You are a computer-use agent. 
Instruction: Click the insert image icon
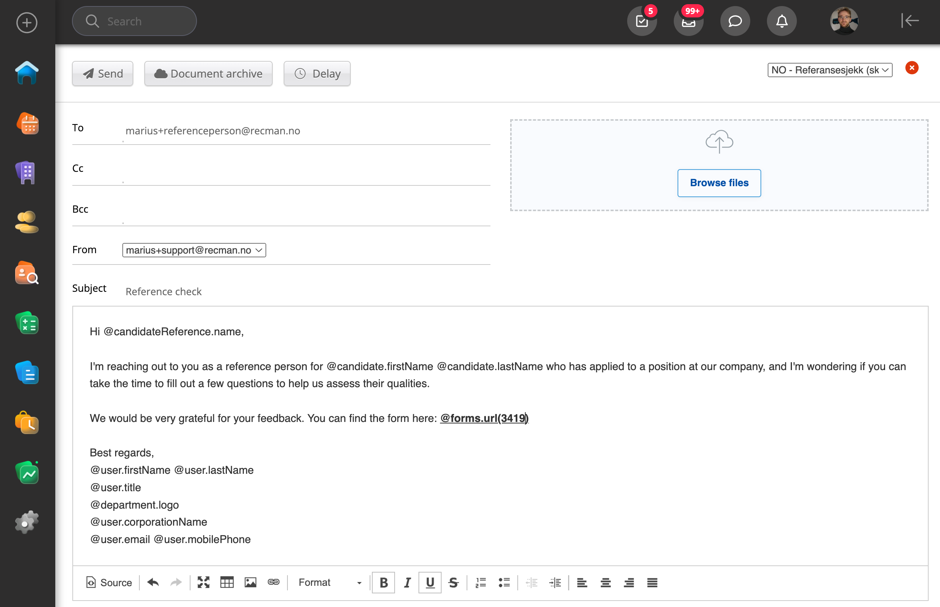coord(250,582)
